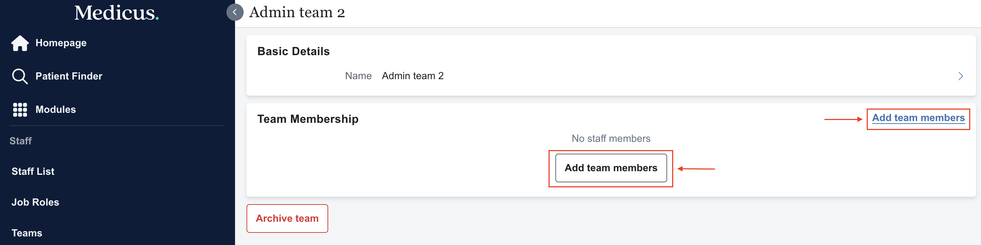Image resolution: width=981 pixels, height=245 pixels.
Task: Click the Team Membership heading
Action: (x=308, y=119)
